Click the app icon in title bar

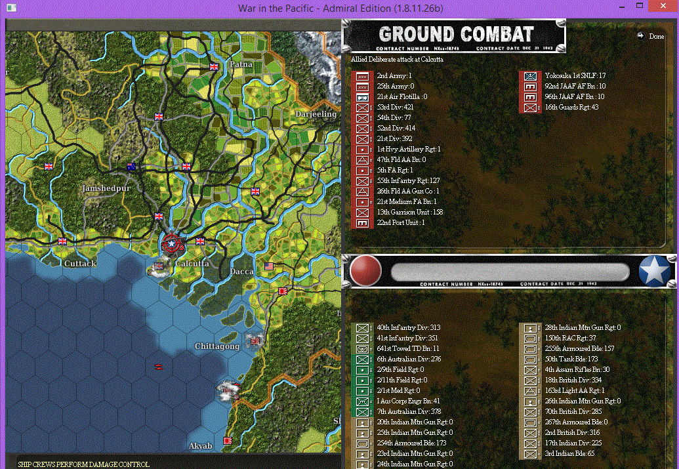(12, 8)
